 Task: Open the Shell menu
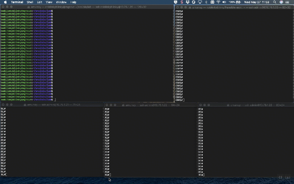(30, 2)
